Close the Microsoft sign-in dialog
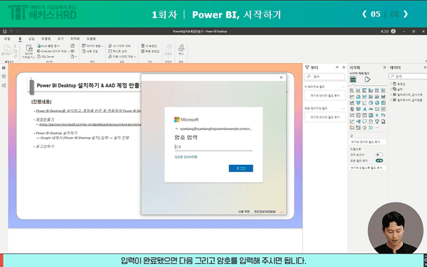The height and width of the screenshot is (267, 427). 281,77
